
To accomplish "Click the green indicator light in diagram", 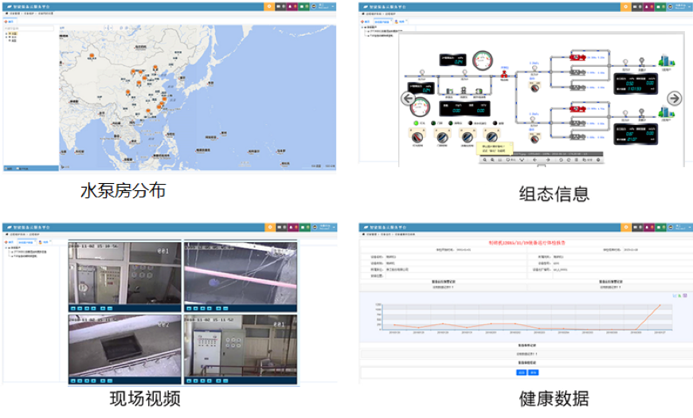I will (x=416, y=123).
